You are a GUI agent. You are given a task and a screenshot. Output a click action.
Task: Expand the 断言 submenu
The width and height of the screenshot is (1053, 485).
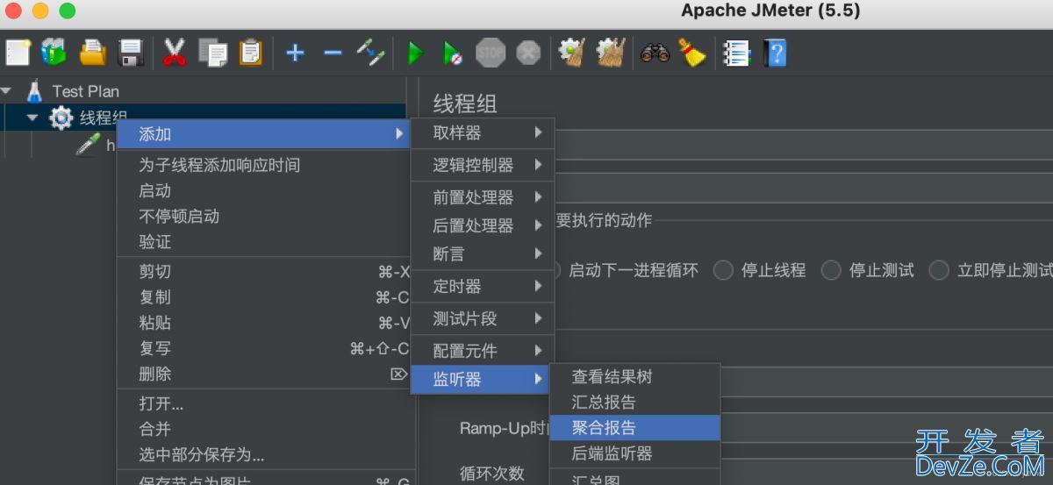[x=483, y=253]
